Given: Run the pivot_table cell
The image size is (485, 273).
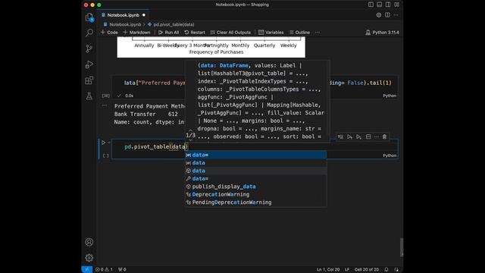Looking at the screenshot, I should tap(103, 143).
